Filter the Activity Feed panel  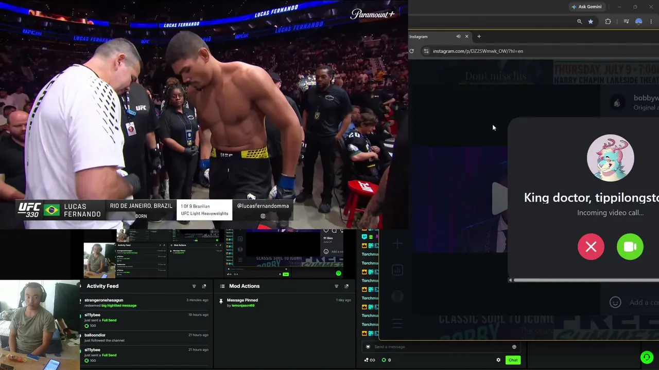coord(194,286)
